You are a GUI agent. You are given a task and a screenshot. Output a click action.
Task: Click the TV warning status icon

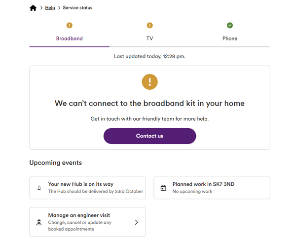(x=149, y=26)
